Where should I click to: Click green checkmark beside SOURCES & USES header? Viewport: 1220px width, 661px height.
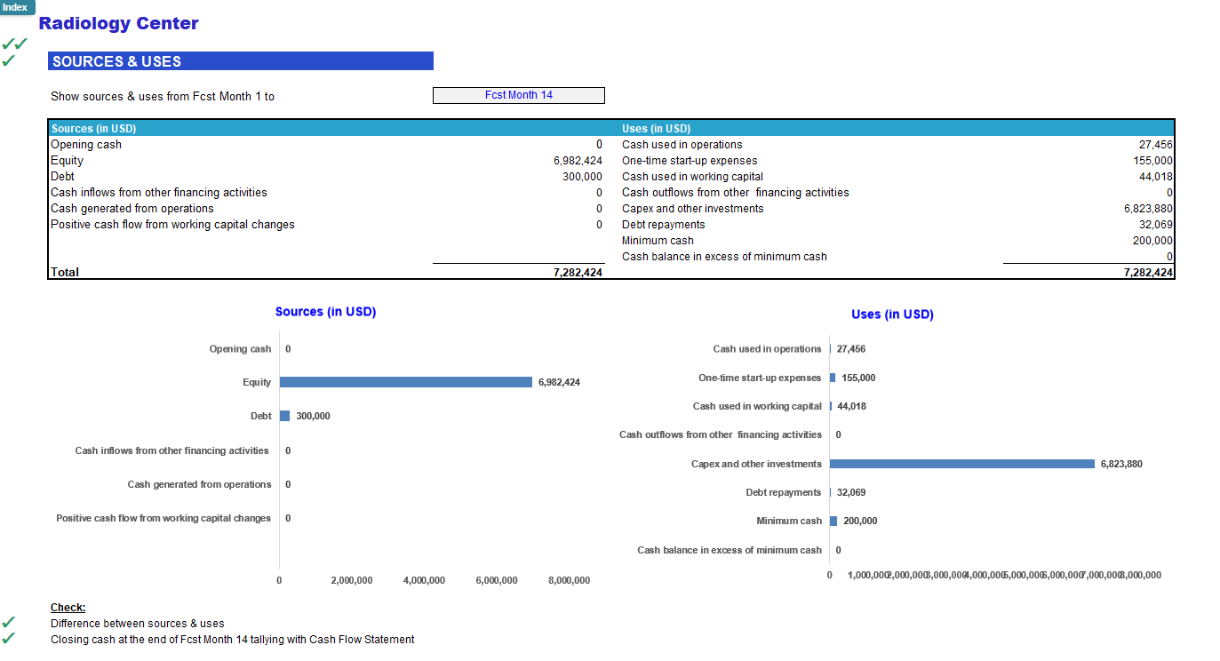coord(9,60)
